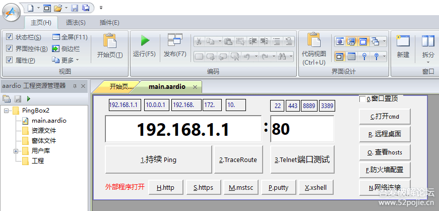Close the main.aardio document tab
Viewport: 439px width, 211px height.
pos(195,87)
